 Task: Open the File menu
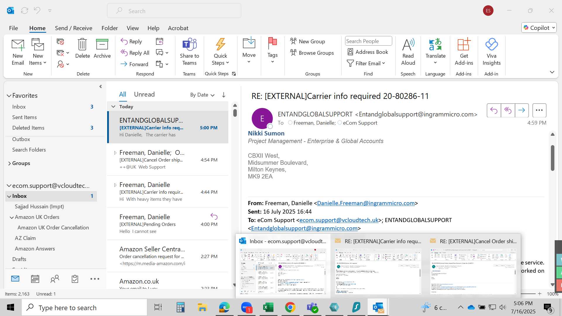13,28
